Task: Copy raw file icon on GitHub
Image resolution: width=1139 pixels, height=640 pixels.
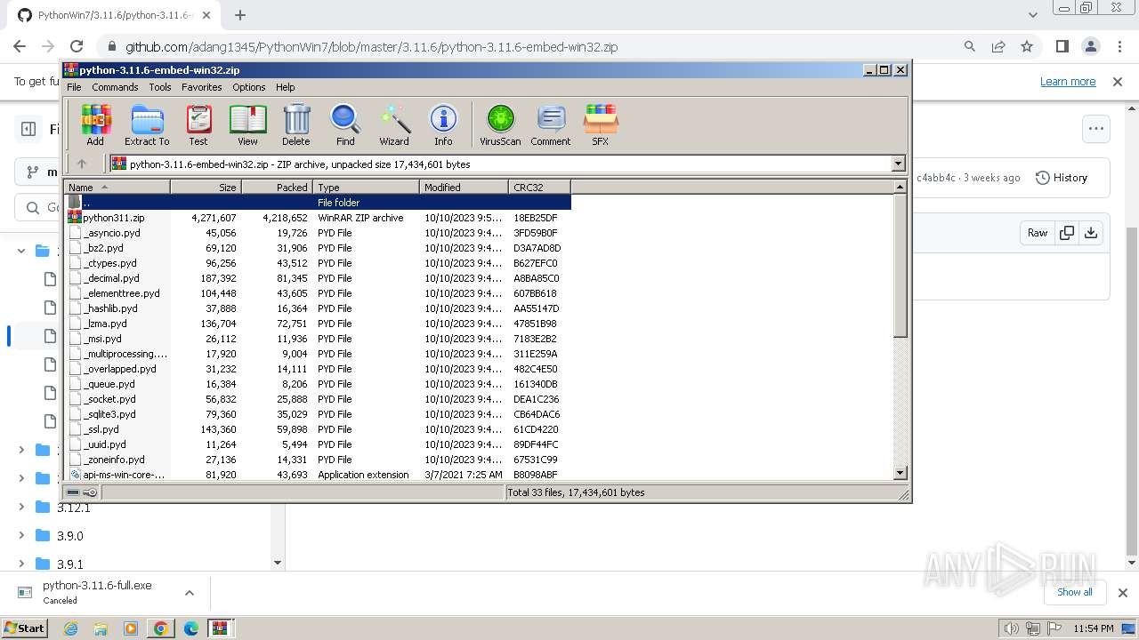Action: pos(1067,233)
